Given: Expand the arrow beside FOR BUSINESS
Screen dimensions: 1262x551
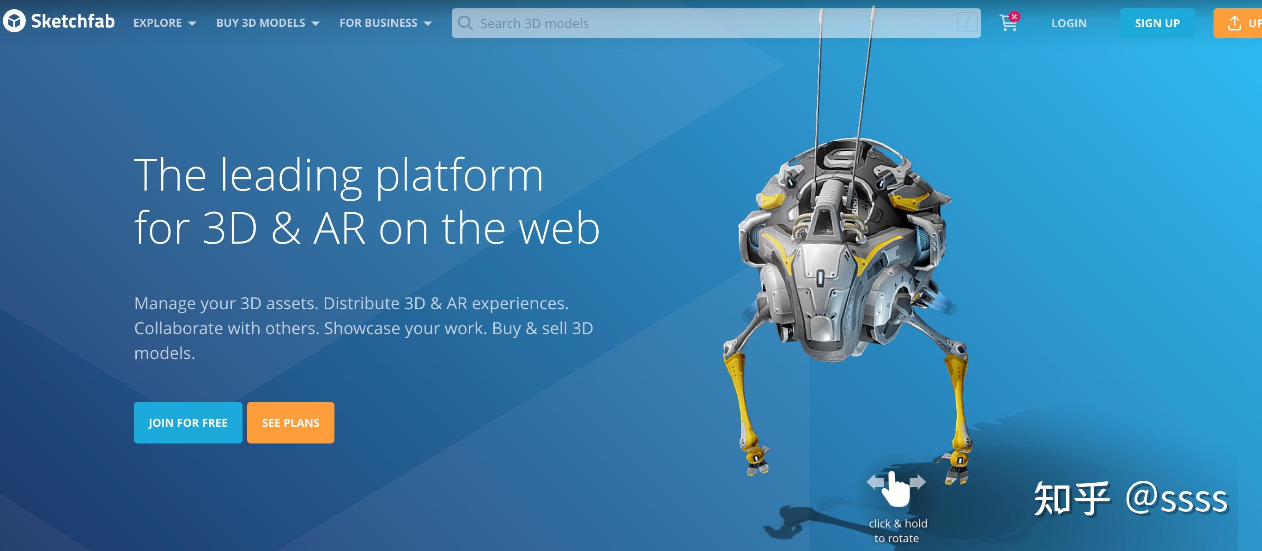Looking at the screenshot, I should click(x=428, y=24).
